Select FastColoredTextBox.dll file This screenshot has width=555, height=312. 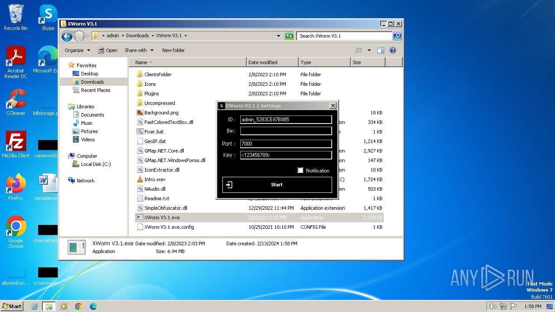coord(169,122)
